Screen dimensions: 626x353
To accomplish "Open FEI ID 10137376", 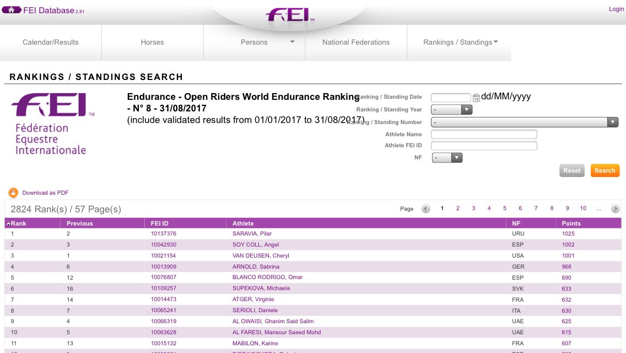I will point(163,233).
